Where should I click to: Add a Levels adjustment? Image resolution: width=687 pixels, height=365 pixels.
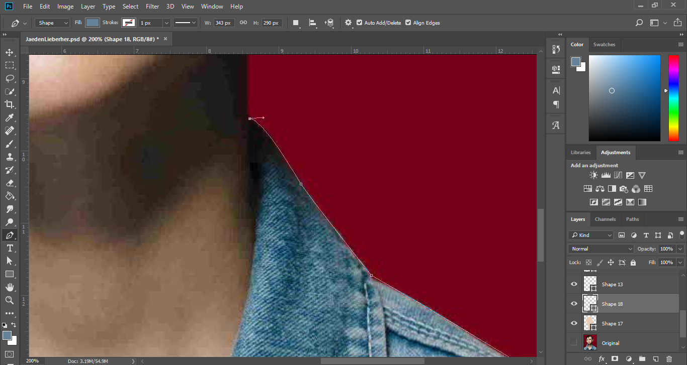coord(606,175)
